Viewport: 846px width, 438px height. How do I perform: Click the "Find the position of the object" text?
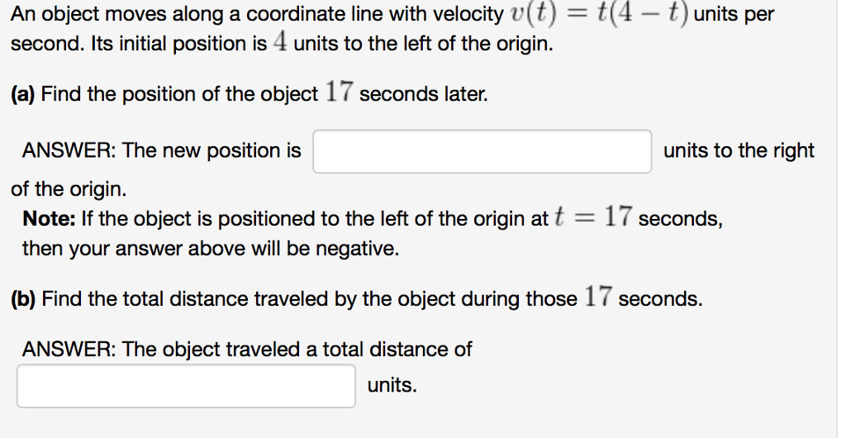point(178,94)
